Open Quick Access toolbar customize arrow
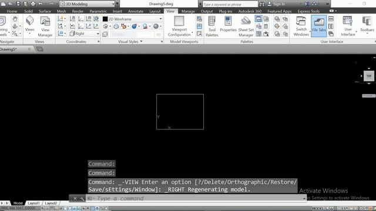Viewport: 376px width, 211px height. point(117,4)
